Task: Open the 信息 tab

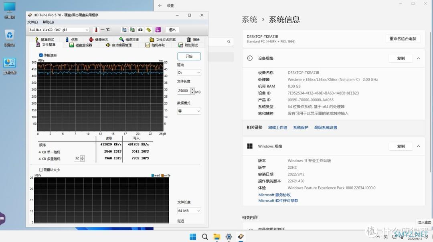Action: pyautogui.click(x=71, y=40)
